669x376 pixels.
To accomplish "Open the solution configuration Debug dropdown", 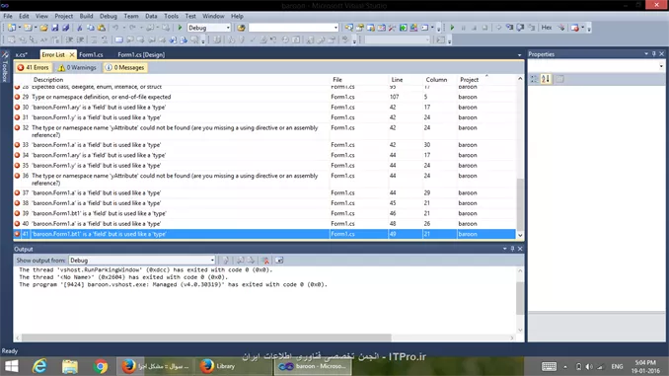I will point(228,28).
